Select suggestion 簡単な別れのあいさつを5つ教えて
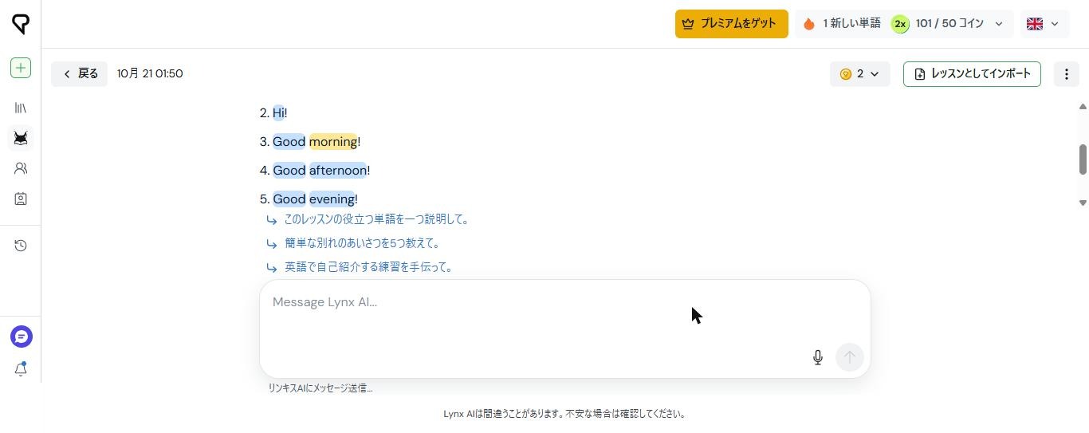The height and width of the screenshot is (433, 1089). 362,243
